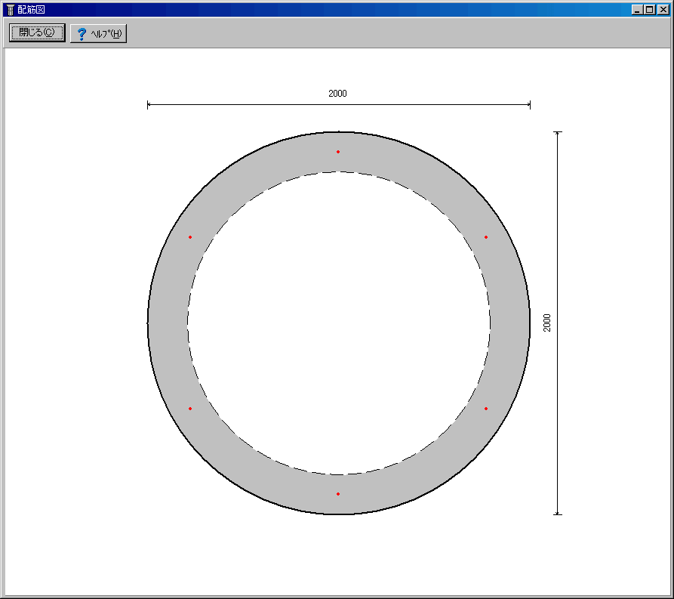This screenshot has height=599, width=674.
Task: Close the window with the X button
Action: (663, 10)
